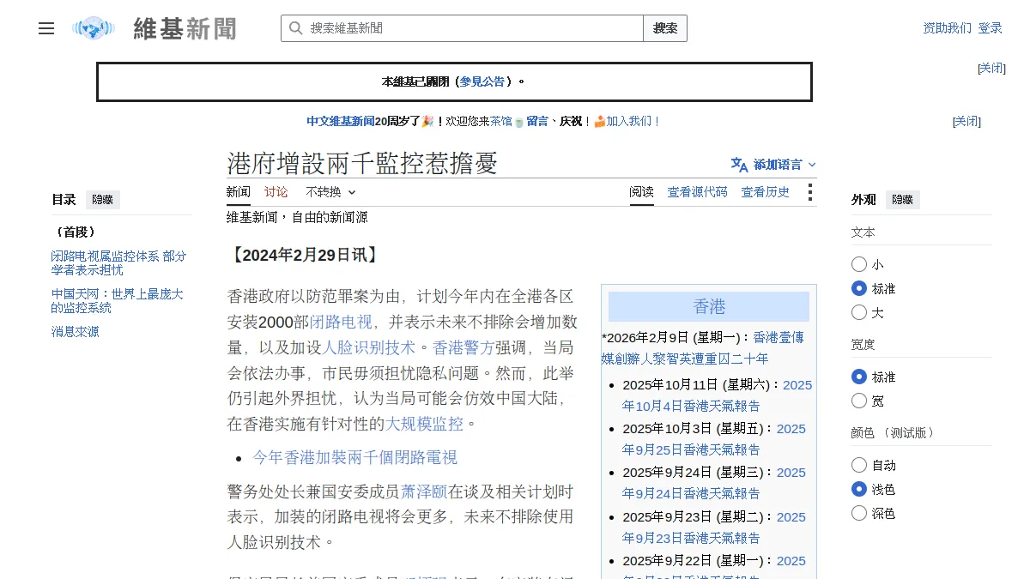Open the 香港 infobox header link
Image resolution: width=1030 pixels, height=579 pixels.
tap(709, 306)
